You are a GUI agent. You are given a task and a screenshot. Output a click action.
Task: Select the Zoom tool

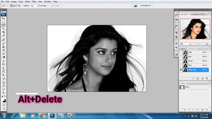[3, 93]
